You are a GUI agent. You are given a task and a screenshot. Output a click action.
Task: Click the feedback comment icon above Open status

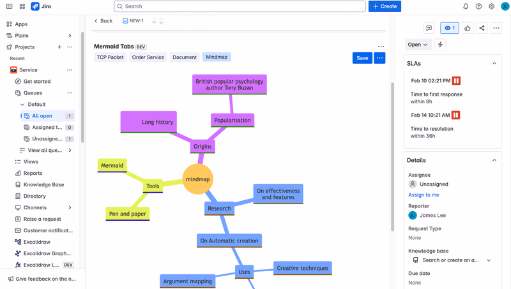(x=429, y=28)
